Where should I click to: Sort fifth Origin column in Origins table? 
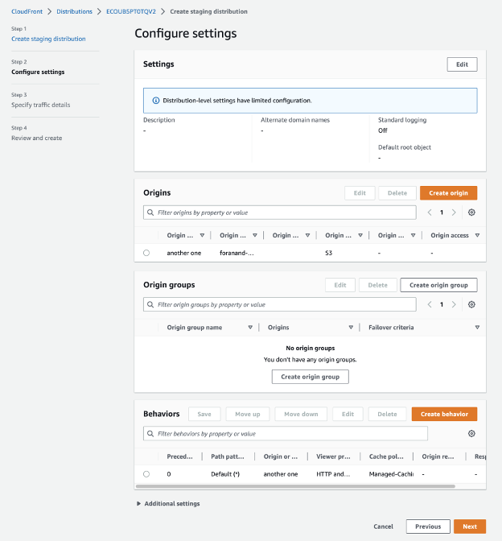point(413,235)
